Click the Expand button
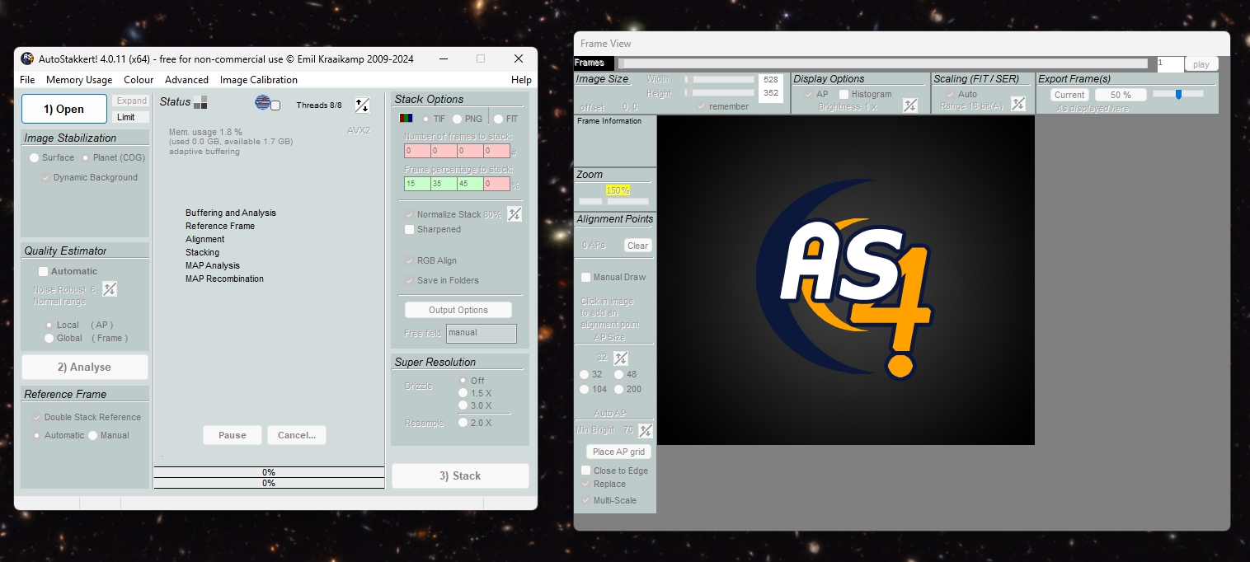 130,101
